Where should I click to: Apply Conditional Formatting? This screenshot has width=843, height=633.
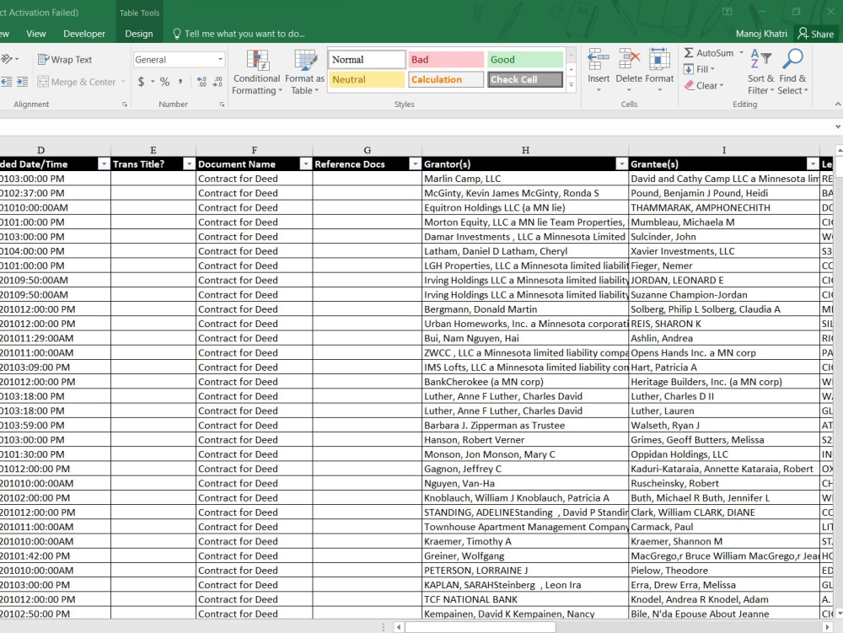click(256, 72)
